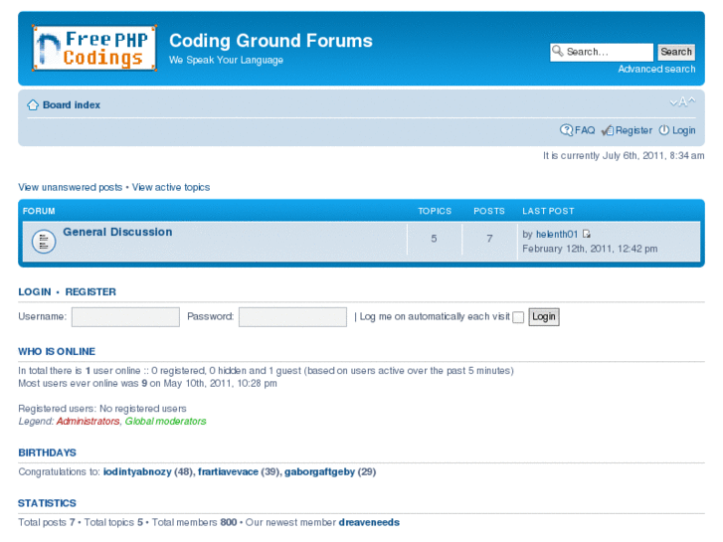Click the BIRTHDAYS heading
The image size is (723, 542).
[47, 452]
